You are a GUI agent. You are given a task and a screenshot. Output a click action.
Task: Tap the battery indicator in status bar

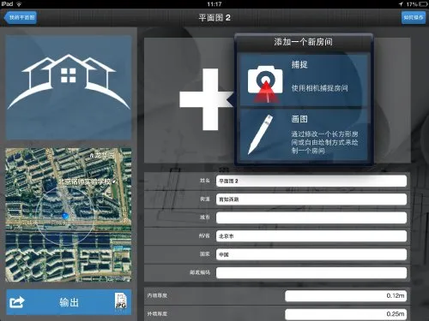pyautogui.click(x=423, y=4)
